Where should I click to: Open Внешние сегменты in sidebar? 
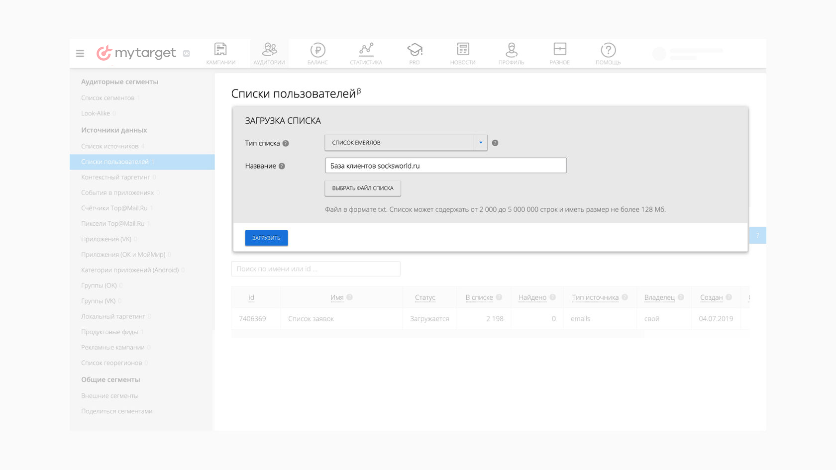pyautogui.click(x=110, y=396)
